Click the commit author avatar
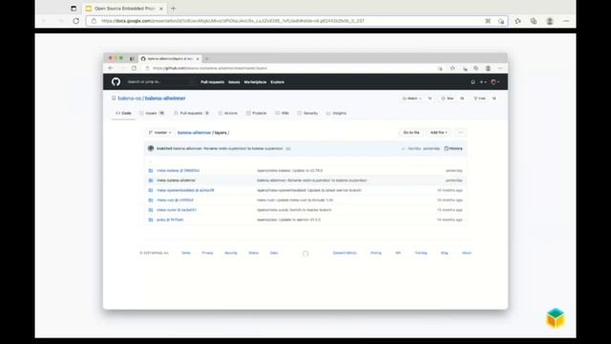Viewport: 611px width, 344px height. point(151,148)
